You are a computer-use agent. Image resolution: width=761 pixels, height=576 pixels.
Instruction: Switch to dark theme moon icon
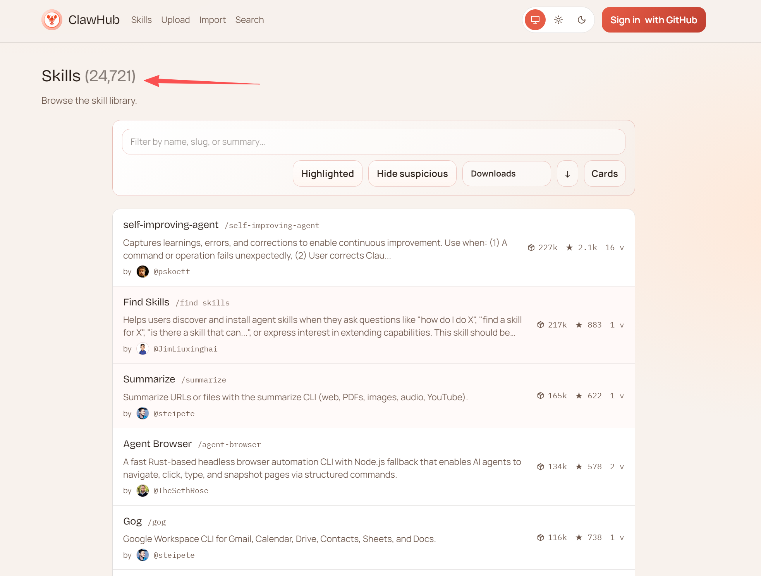pyautogui.click(x=582, y=20)
